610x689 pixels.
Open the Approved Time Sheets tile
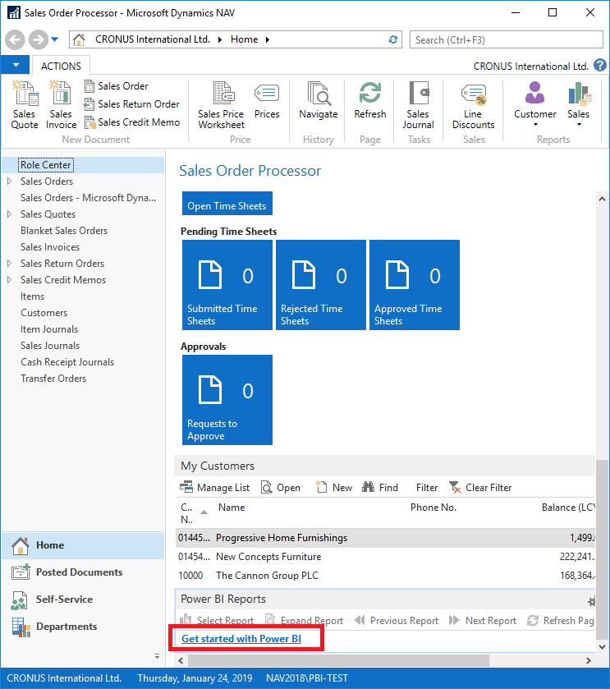point(414,285)
